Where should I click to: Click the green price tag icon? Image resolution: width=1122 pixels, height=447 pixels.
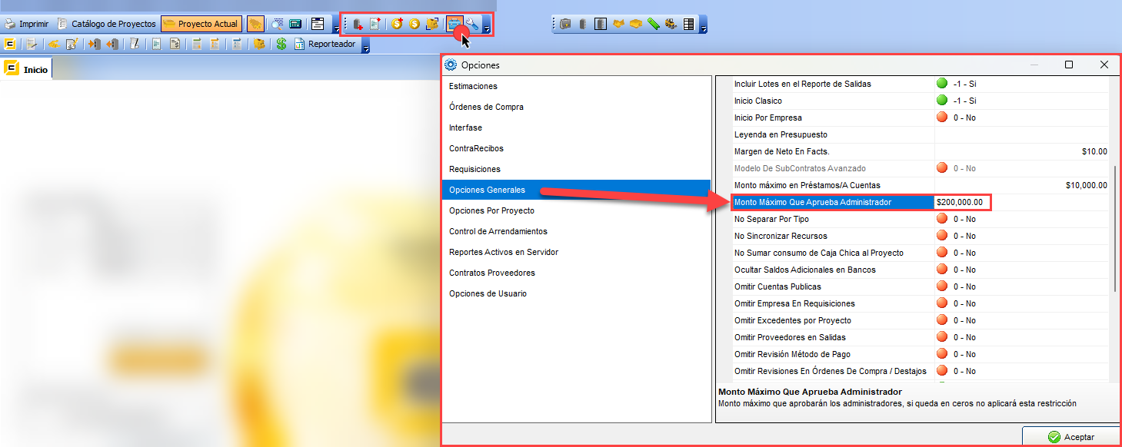pyautogui.click(x=653, y=24)
